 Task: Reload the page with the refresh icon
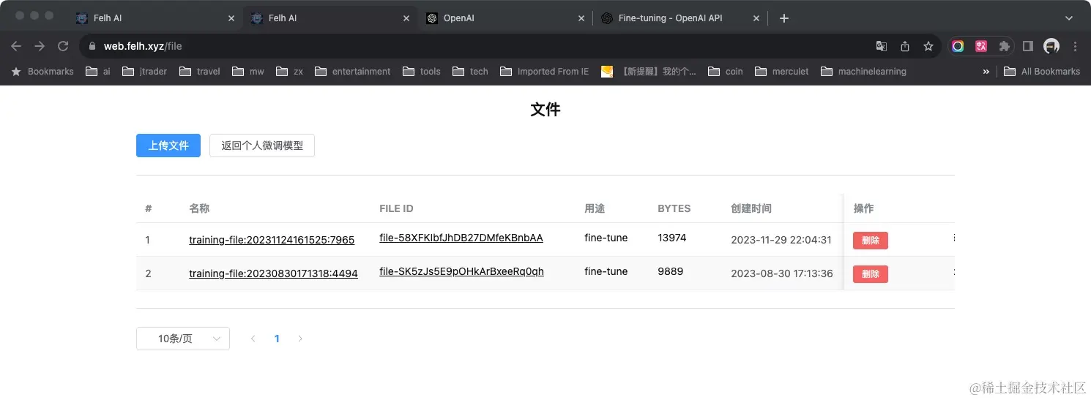point(63,46)
